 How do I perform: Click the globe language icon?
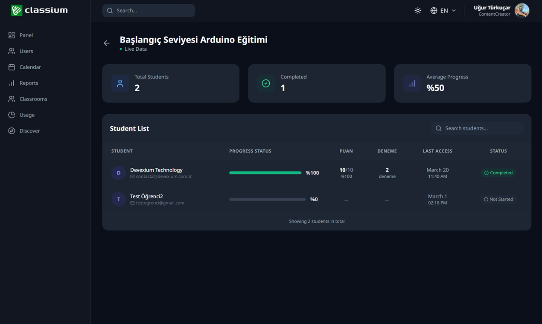click(434, 11)
